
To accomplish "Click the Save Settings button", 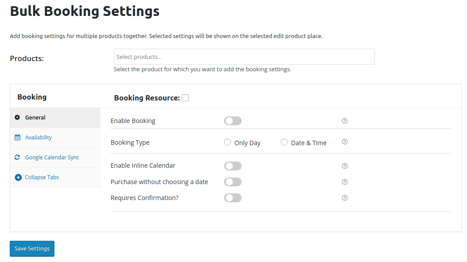I will coord(32,249).
